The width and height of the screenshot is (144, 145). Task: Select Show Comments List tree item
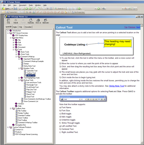click(31, 101)
